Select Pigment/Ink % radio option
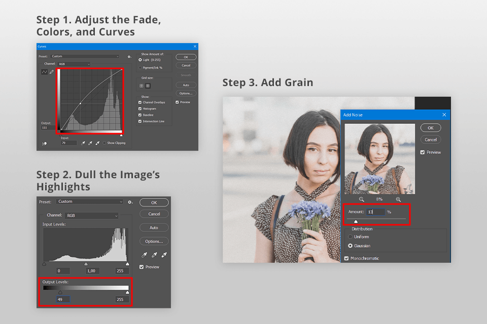Image resolution: width=487 pixels, height=324 pixels. 140,68
